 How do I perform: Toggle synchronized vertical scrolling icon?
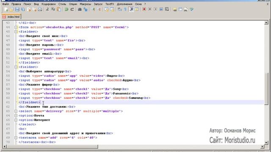click(106, 9)
